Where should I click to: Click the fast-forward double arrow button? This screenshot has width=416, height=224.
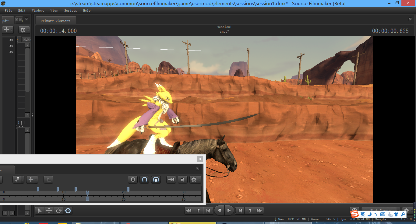tap(259, 211)
